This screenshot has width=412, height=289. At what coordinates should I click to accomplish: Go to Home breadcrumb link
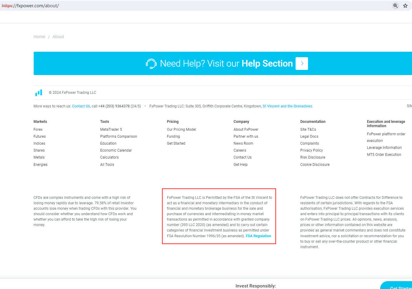[39, 37]
